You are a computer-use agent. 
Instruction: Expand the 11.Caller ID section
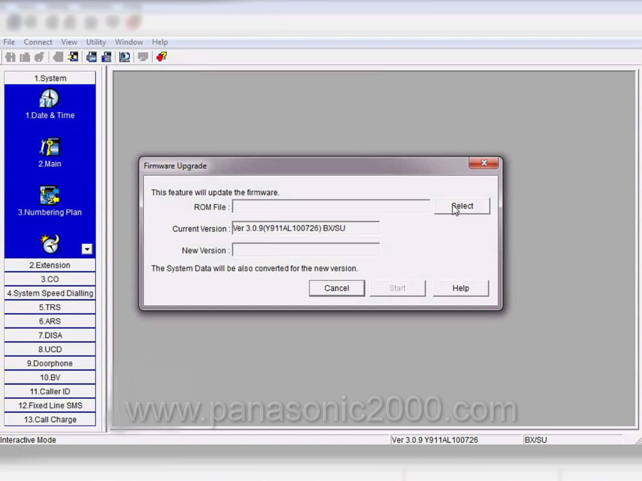(50, 391)
